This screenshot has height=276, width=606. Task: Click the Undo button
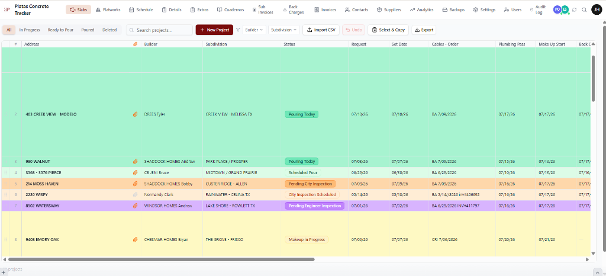click(353, 30)
